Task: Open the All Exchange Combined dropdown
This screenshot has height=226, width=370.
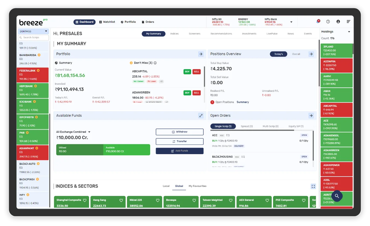Action: point(73,132)
